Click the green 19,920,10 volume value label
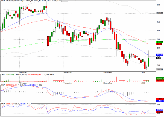Screen dimensions: 164x117 tap(160, 78)
